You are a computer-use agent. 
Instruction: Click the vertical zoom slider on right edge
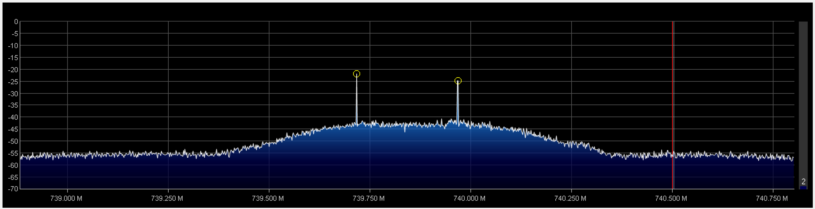(x=803, y=105)
